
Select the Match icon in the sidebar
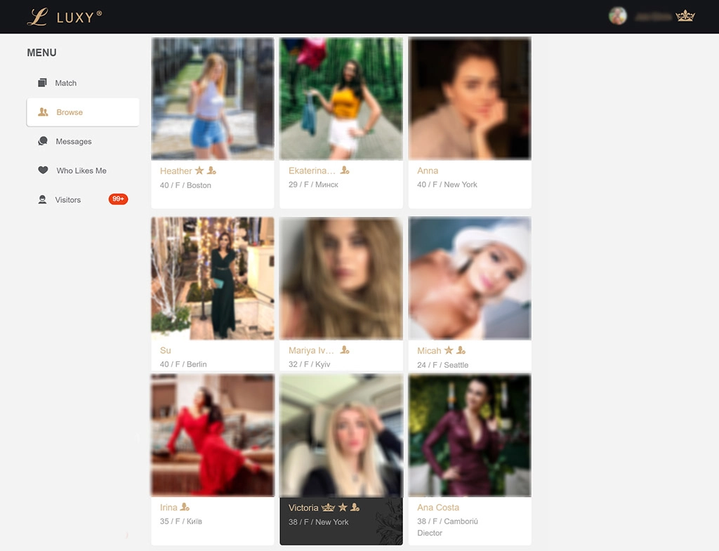pos(43,83)
